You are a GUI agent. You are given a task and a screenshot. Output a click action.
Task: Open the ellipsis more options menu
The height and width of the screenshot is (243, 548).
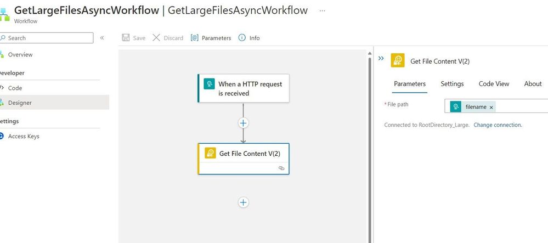click(x=322, y=10)
